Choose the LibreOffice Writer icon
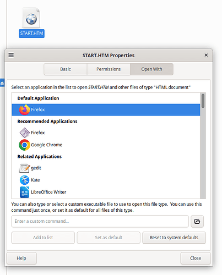 [x=24, y=192]
